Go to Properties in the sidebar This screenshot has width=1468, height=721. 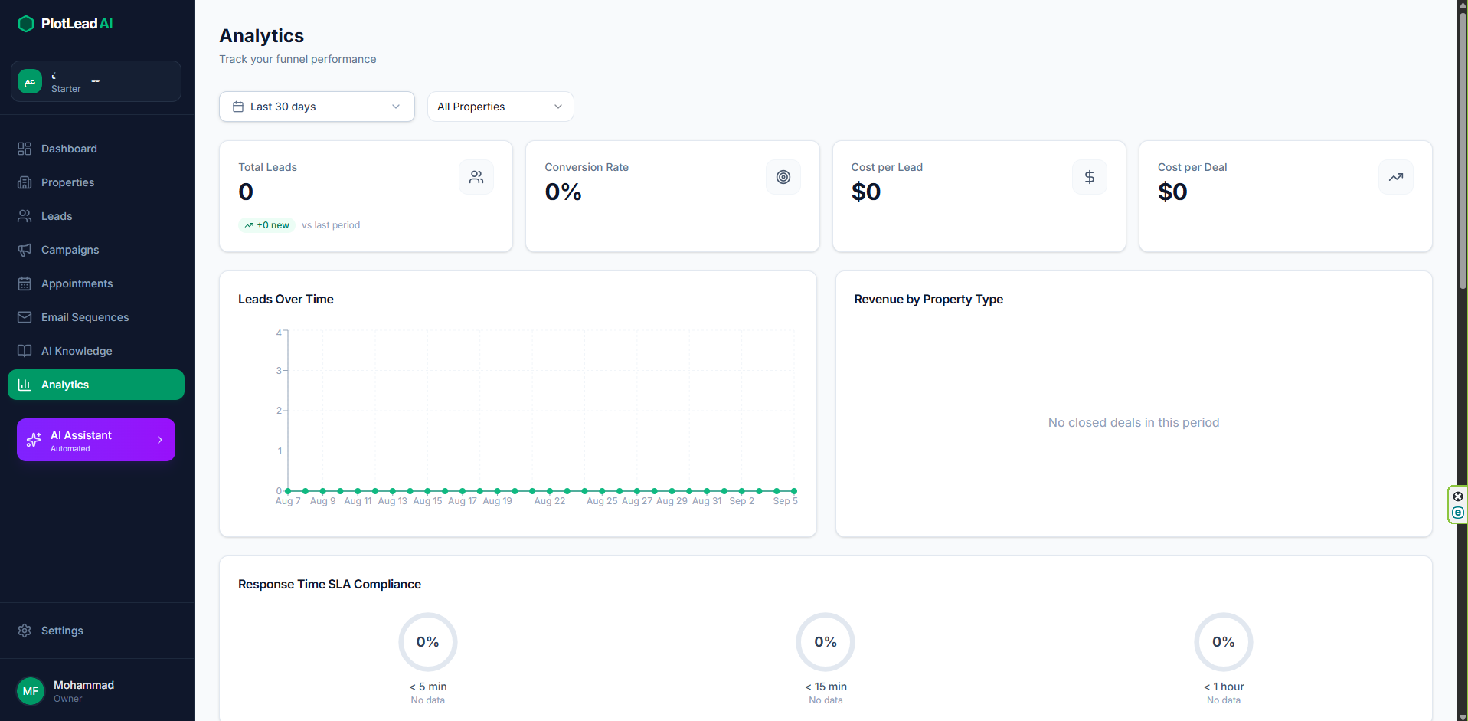click(x=96, y=182)
